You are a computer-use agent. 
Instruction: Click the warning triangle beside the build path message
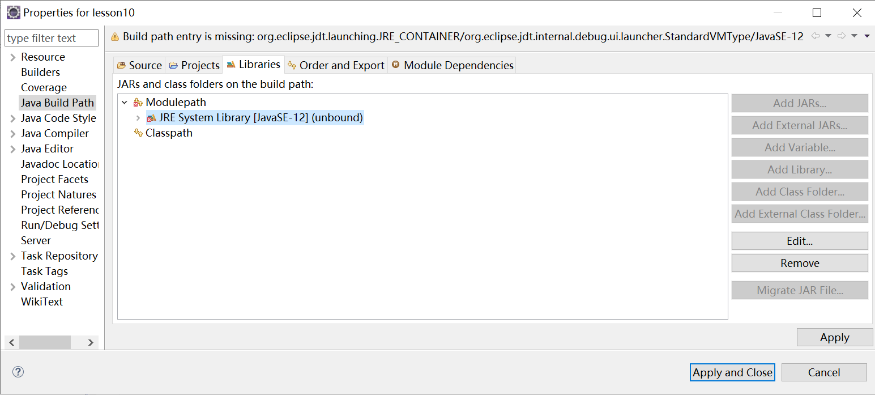[115, 35]
